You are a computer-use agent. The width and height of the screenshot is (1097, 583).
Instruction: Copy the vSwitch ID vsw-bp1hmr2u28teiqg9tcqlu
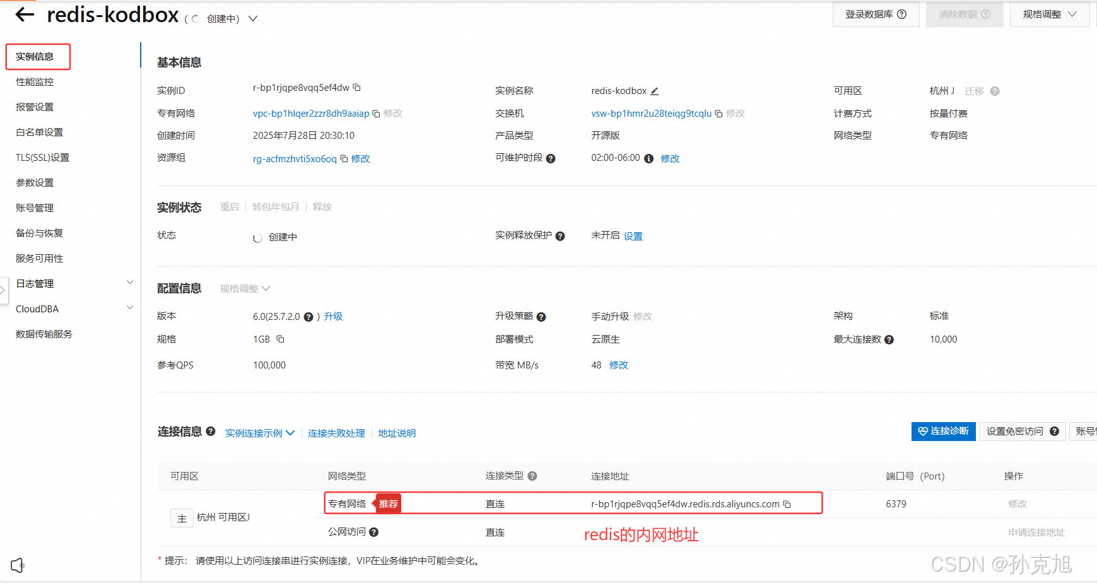[719, 114]
